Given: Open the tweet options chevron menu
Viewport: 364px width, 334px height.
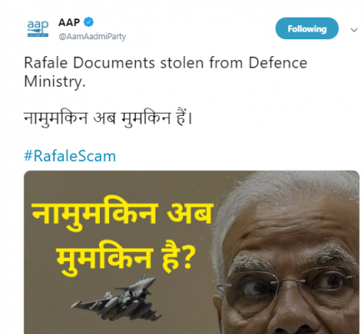Looking at the screenshot, I should (354, 30).
